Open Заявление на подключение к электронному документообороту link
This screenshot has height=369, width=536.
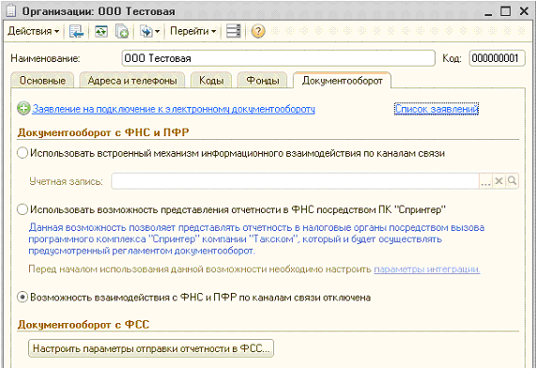click(x=174, y=109)
